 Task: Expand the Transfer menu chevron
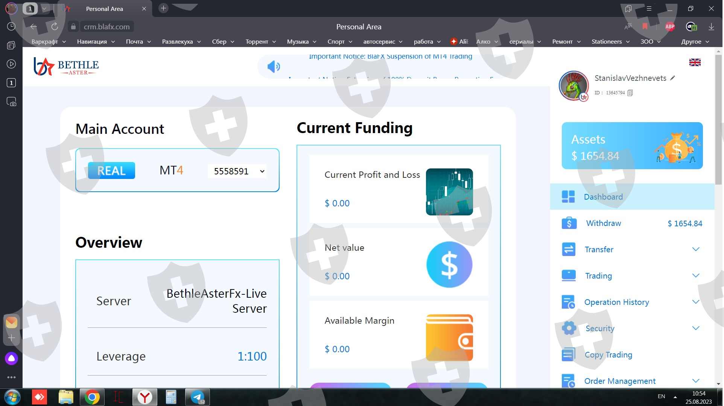696,249
